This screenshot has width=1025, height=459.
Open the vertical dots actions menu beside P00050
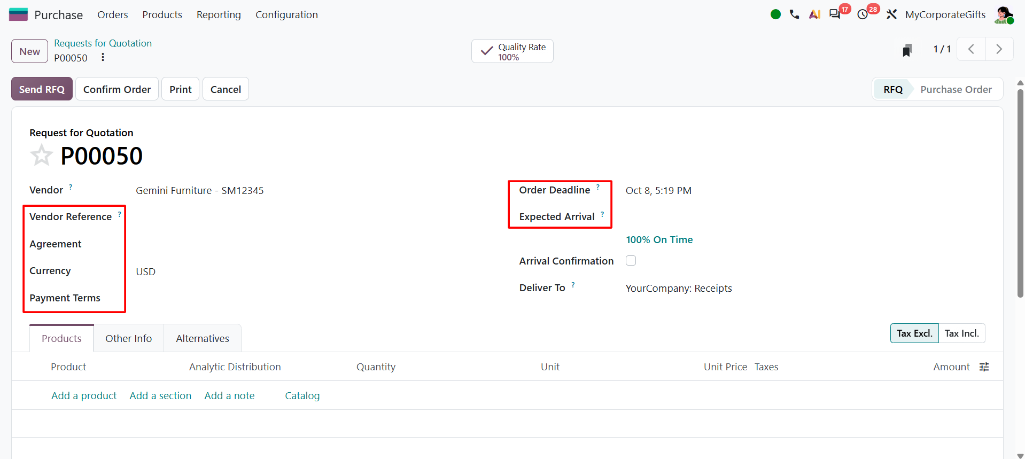(x=103, y=57)
